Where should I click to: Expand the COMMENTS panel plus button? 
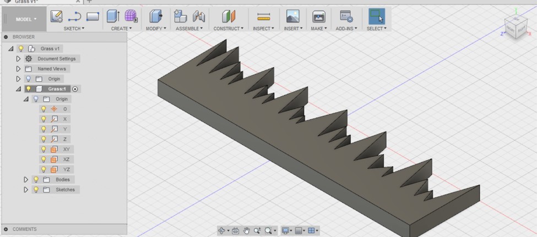[6, 229]
